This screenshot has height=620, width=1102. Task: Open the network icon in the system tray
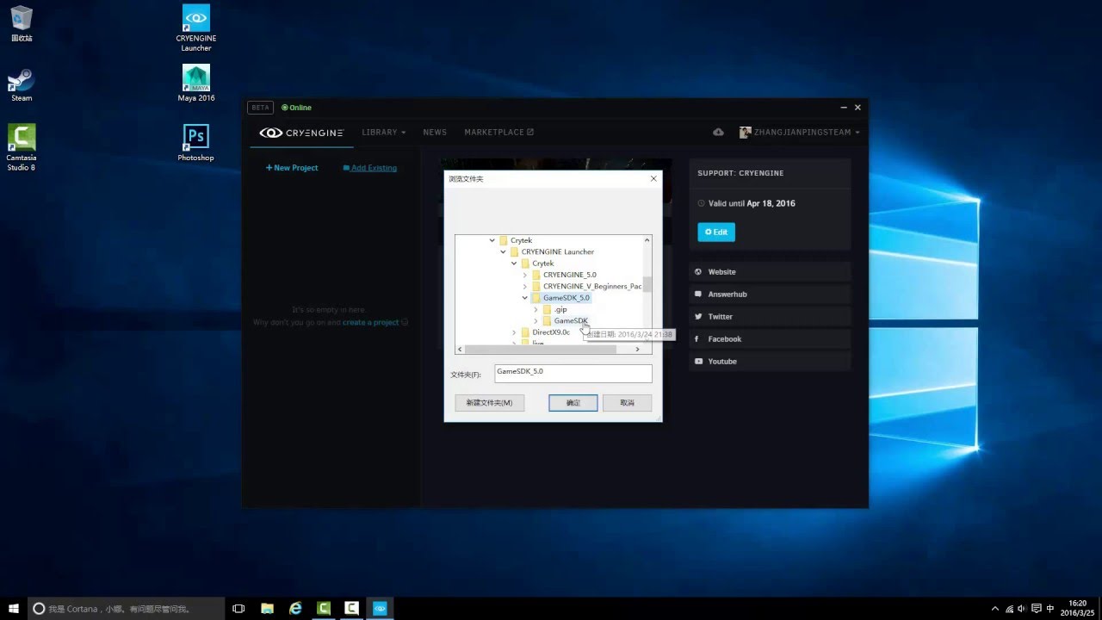click(x=1009, y=609)
